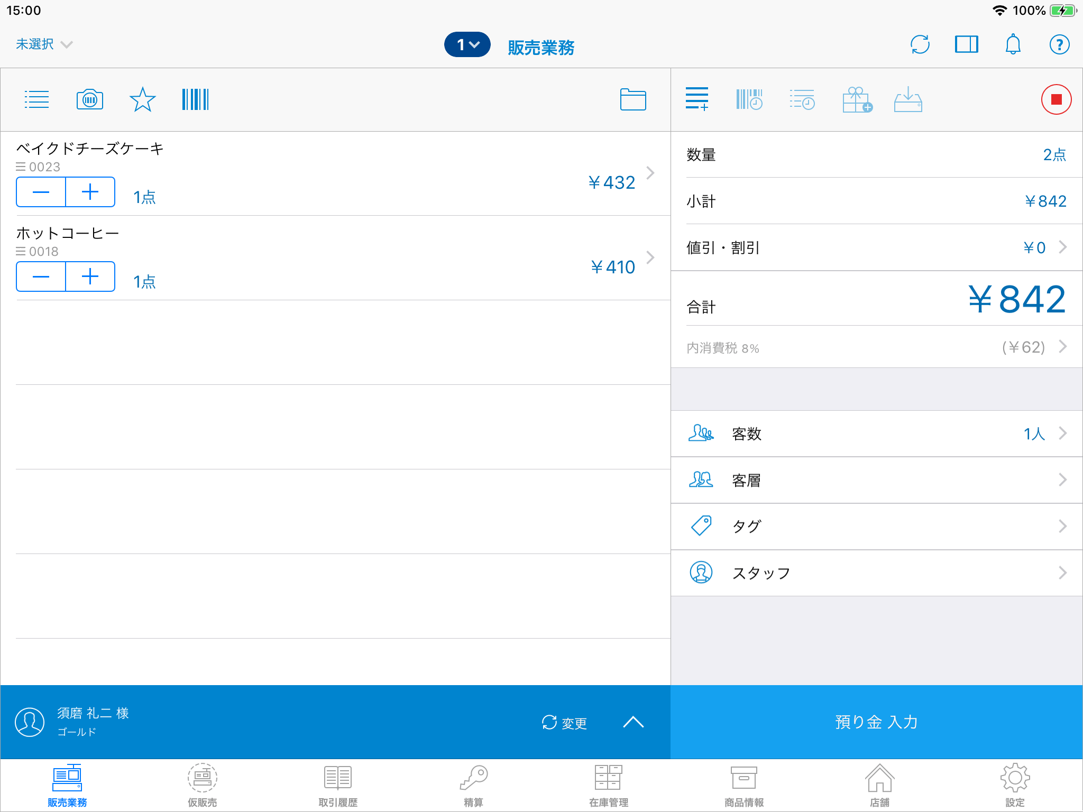The width and height of the screenshot is (1083, 812).
Task: Switch to 取引履歴 tab
Action: click(x=338, y=786)
